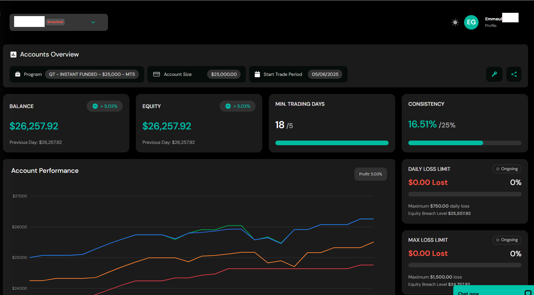The height and width of the screenshot is (295, 534).
Task: Click the QT - INSTANT FUNDED program pill
Action: click(x=92, y=74)
